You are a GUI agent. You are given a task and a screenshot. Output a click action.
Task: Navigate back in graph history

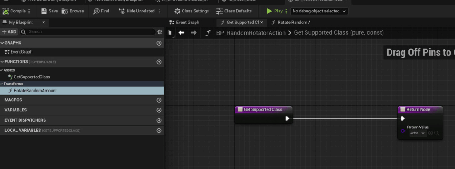(x=181, y=33)
